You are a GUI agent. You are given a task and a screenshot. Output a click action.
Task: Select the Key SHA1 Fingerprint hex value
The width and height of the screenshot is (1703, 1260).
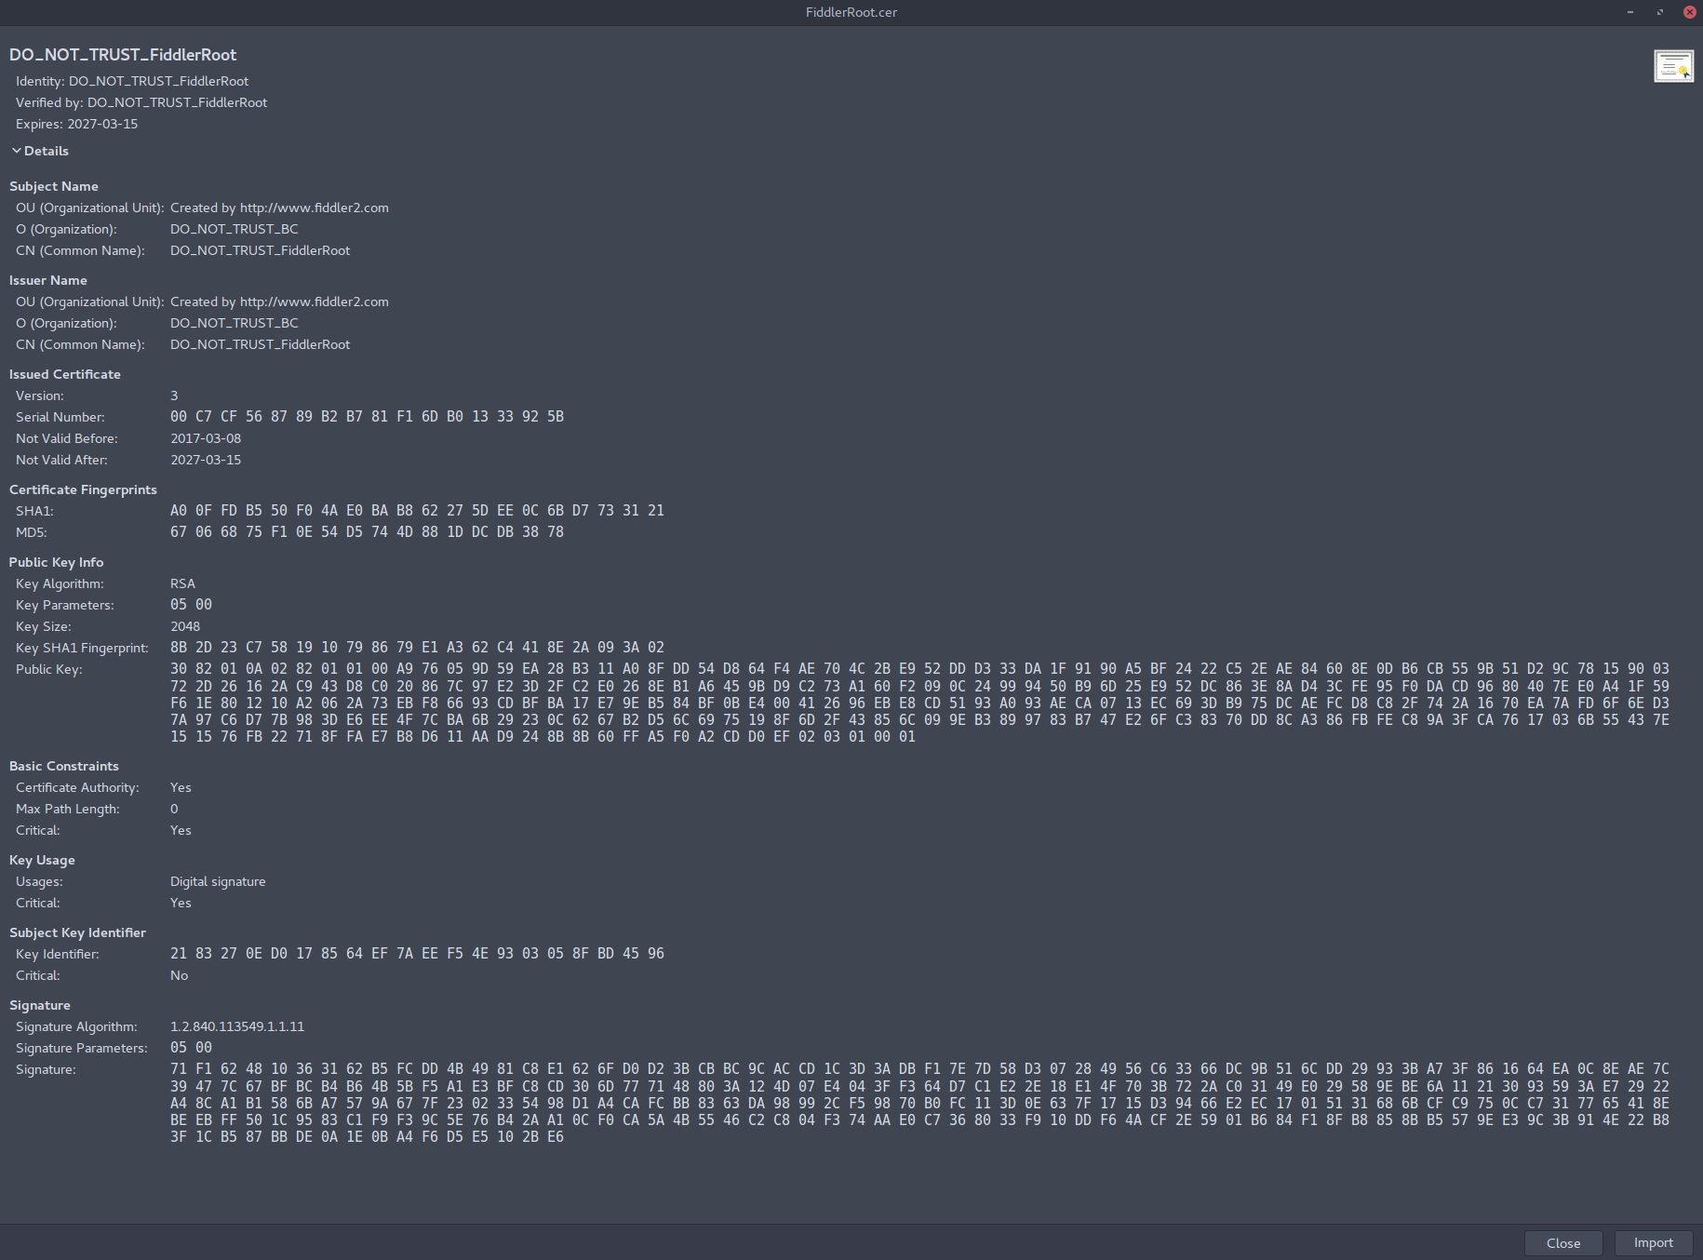[x=417, y=648]
